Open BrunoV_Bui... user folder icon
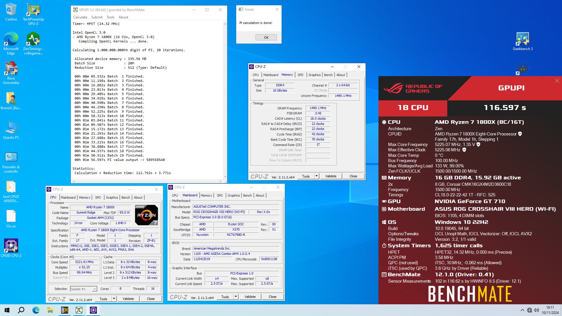Viewport: 562px width, 316px height. 11,101
